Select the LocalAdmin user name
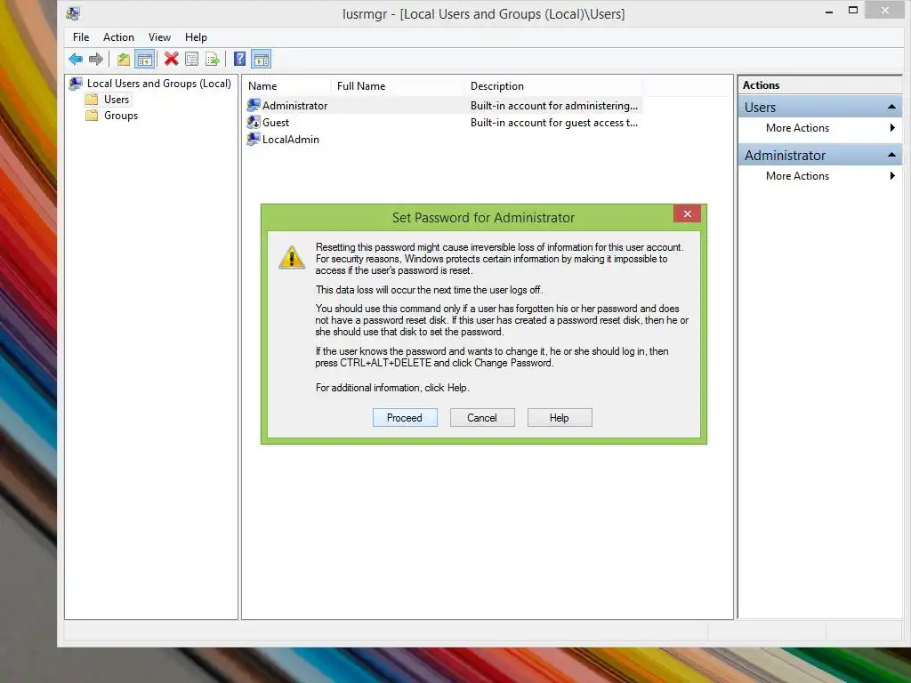The width and height of the screenshot is (911, 683). pyautogui.click(x=291, y=139)
